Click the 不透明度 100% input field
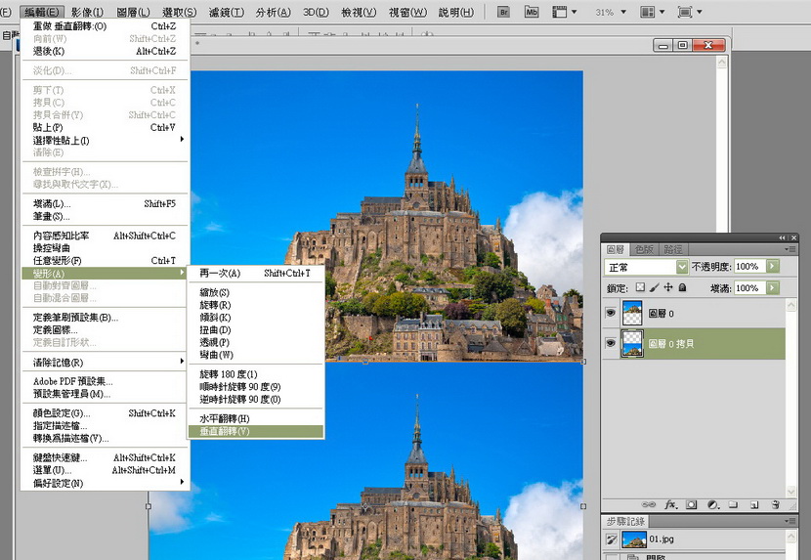 (x=749, y=266)
